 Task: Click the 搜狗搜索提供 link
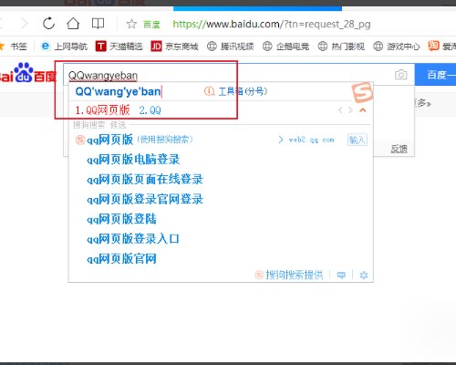tap(289, 275)
